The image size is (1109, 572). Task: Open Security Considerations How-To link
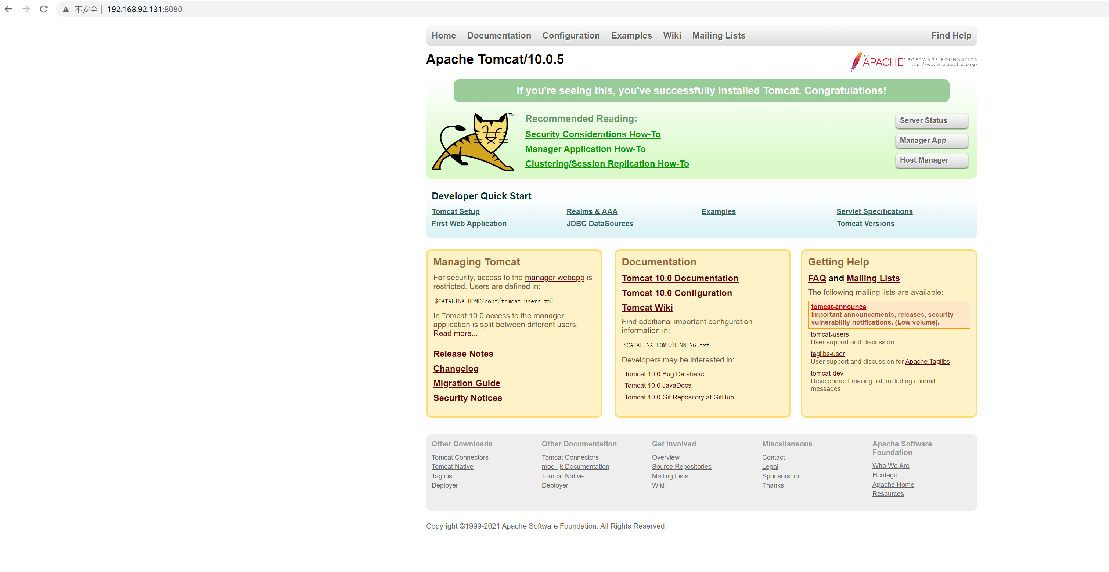click(593, 134)
